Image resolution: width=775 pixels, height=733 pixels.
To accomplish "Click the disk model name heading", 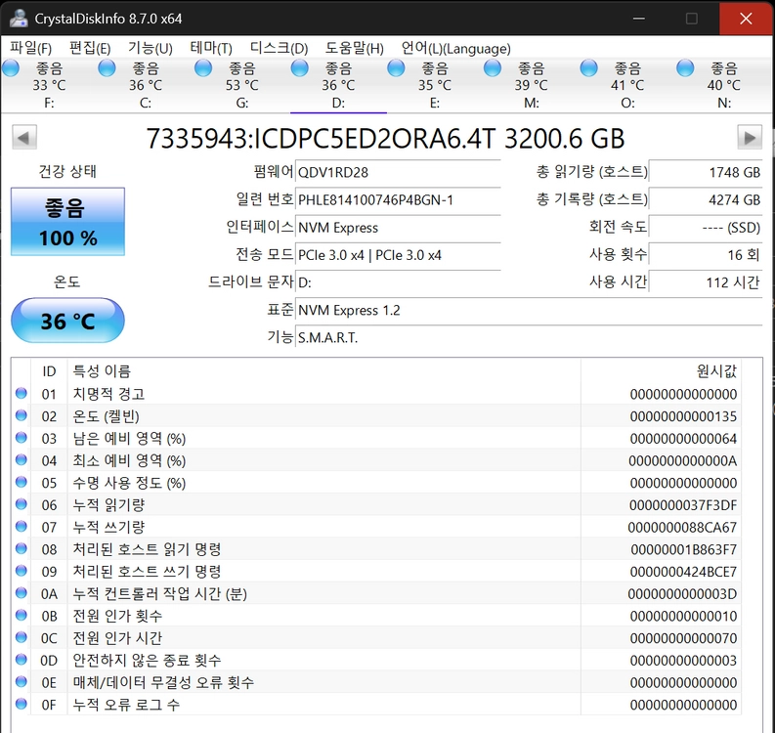I will pos(385,139).
